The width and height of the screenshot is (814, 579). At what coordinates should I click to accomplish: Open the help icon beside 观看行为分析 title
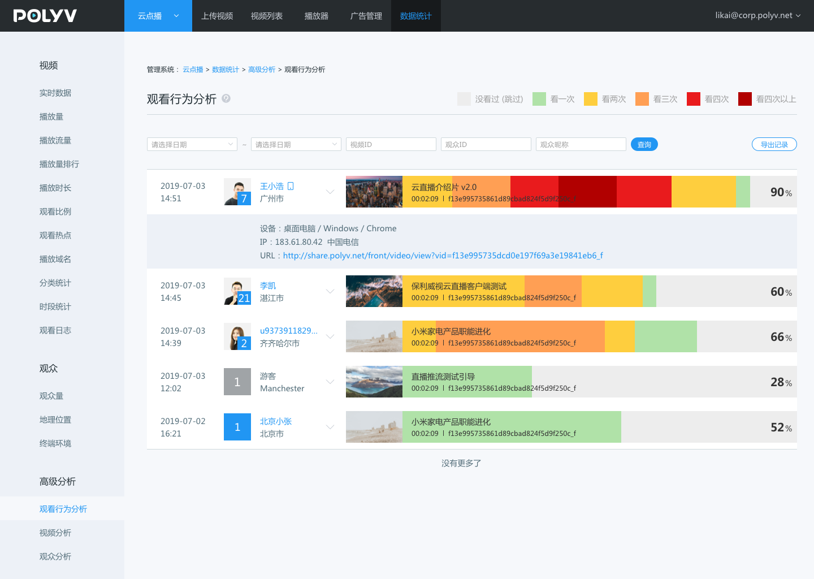click(226, 98)
